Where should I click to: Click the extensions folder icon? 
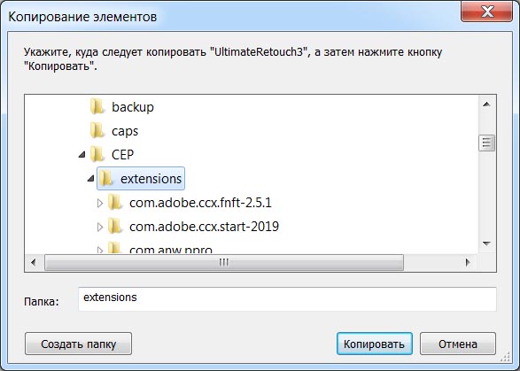click(106, 178)
